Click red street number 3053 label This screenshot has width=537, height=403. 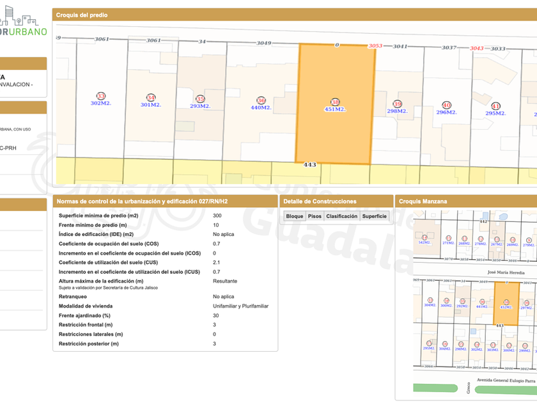(x=375, y=46)
